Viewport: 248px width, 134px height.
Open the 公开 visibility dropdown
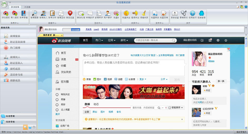click(164, 79)
